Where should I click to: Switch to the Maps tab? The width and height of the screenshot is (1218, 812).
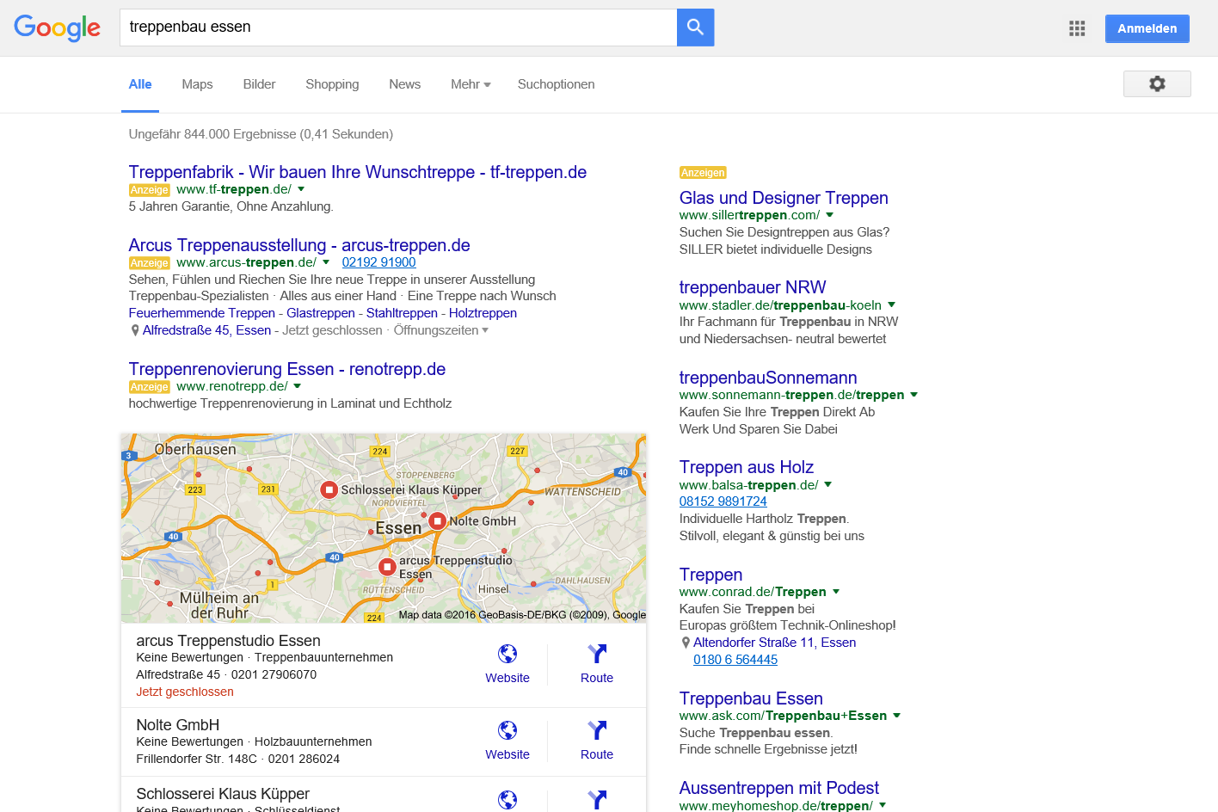[197, 84]
